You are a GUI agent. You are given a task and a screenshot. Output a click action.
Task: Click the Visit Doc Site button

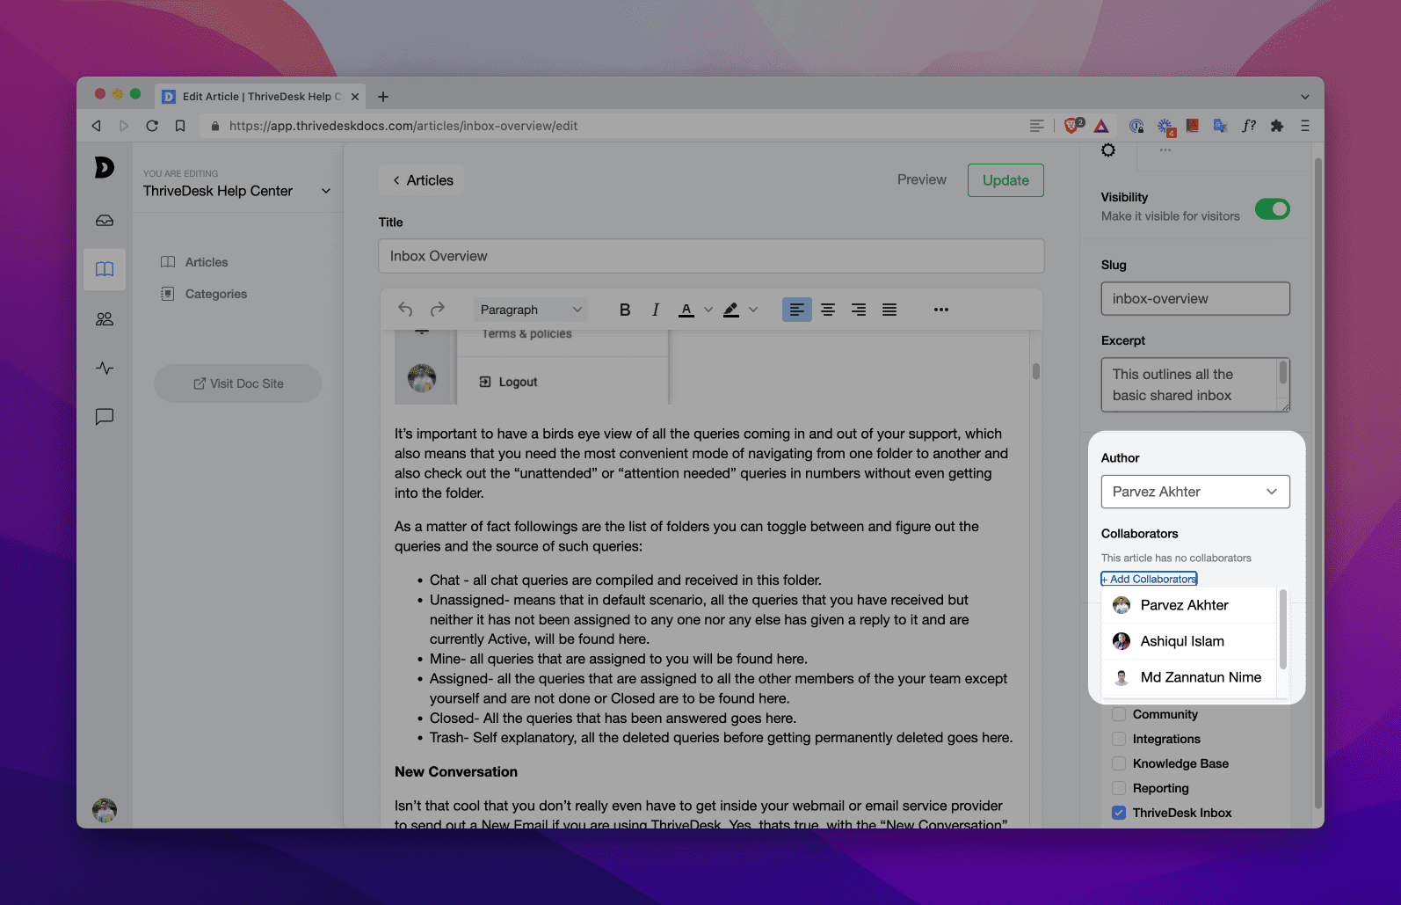click(238, 383)
